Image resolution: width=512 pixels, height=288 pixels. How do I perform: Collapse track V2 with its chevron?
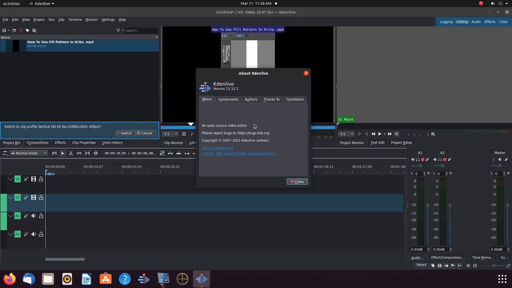(x=11, y=179)
